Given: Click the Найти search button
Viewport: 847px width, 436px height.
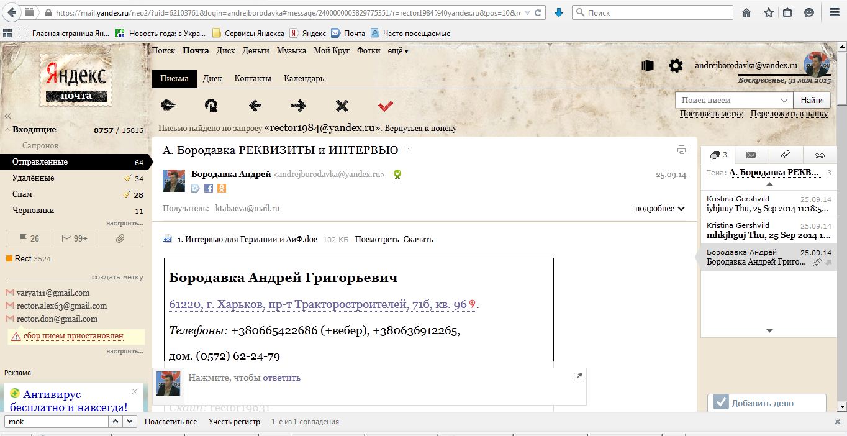Looking at the screenshot, I should tap(811, 100).
